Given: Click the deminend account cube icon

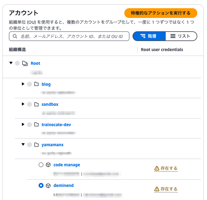Looking at the screenshot, I should coord(48,186).
